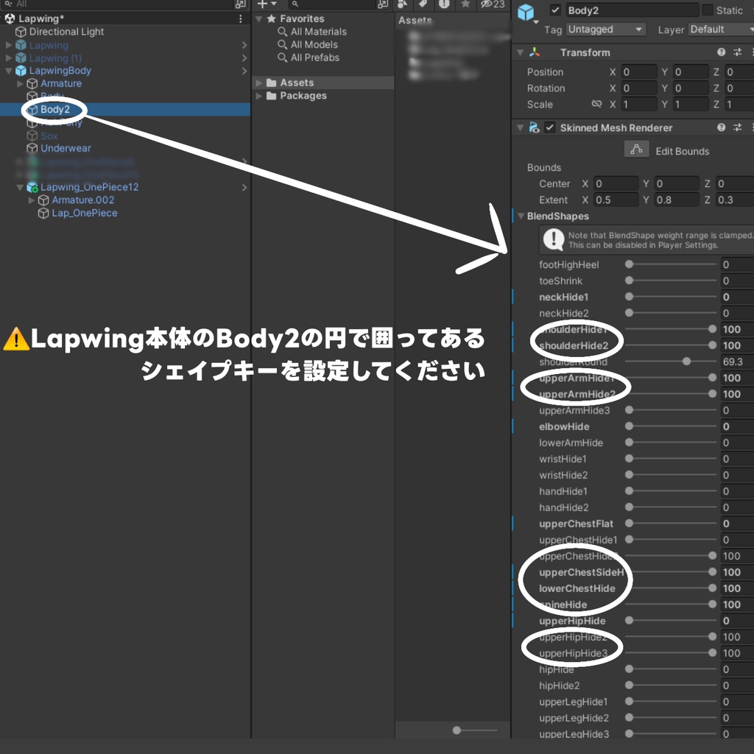The width and height of the screenshot is (754, 754).
Task: Click the elbowHide blendshape slider
Action: tap(671, 426)
